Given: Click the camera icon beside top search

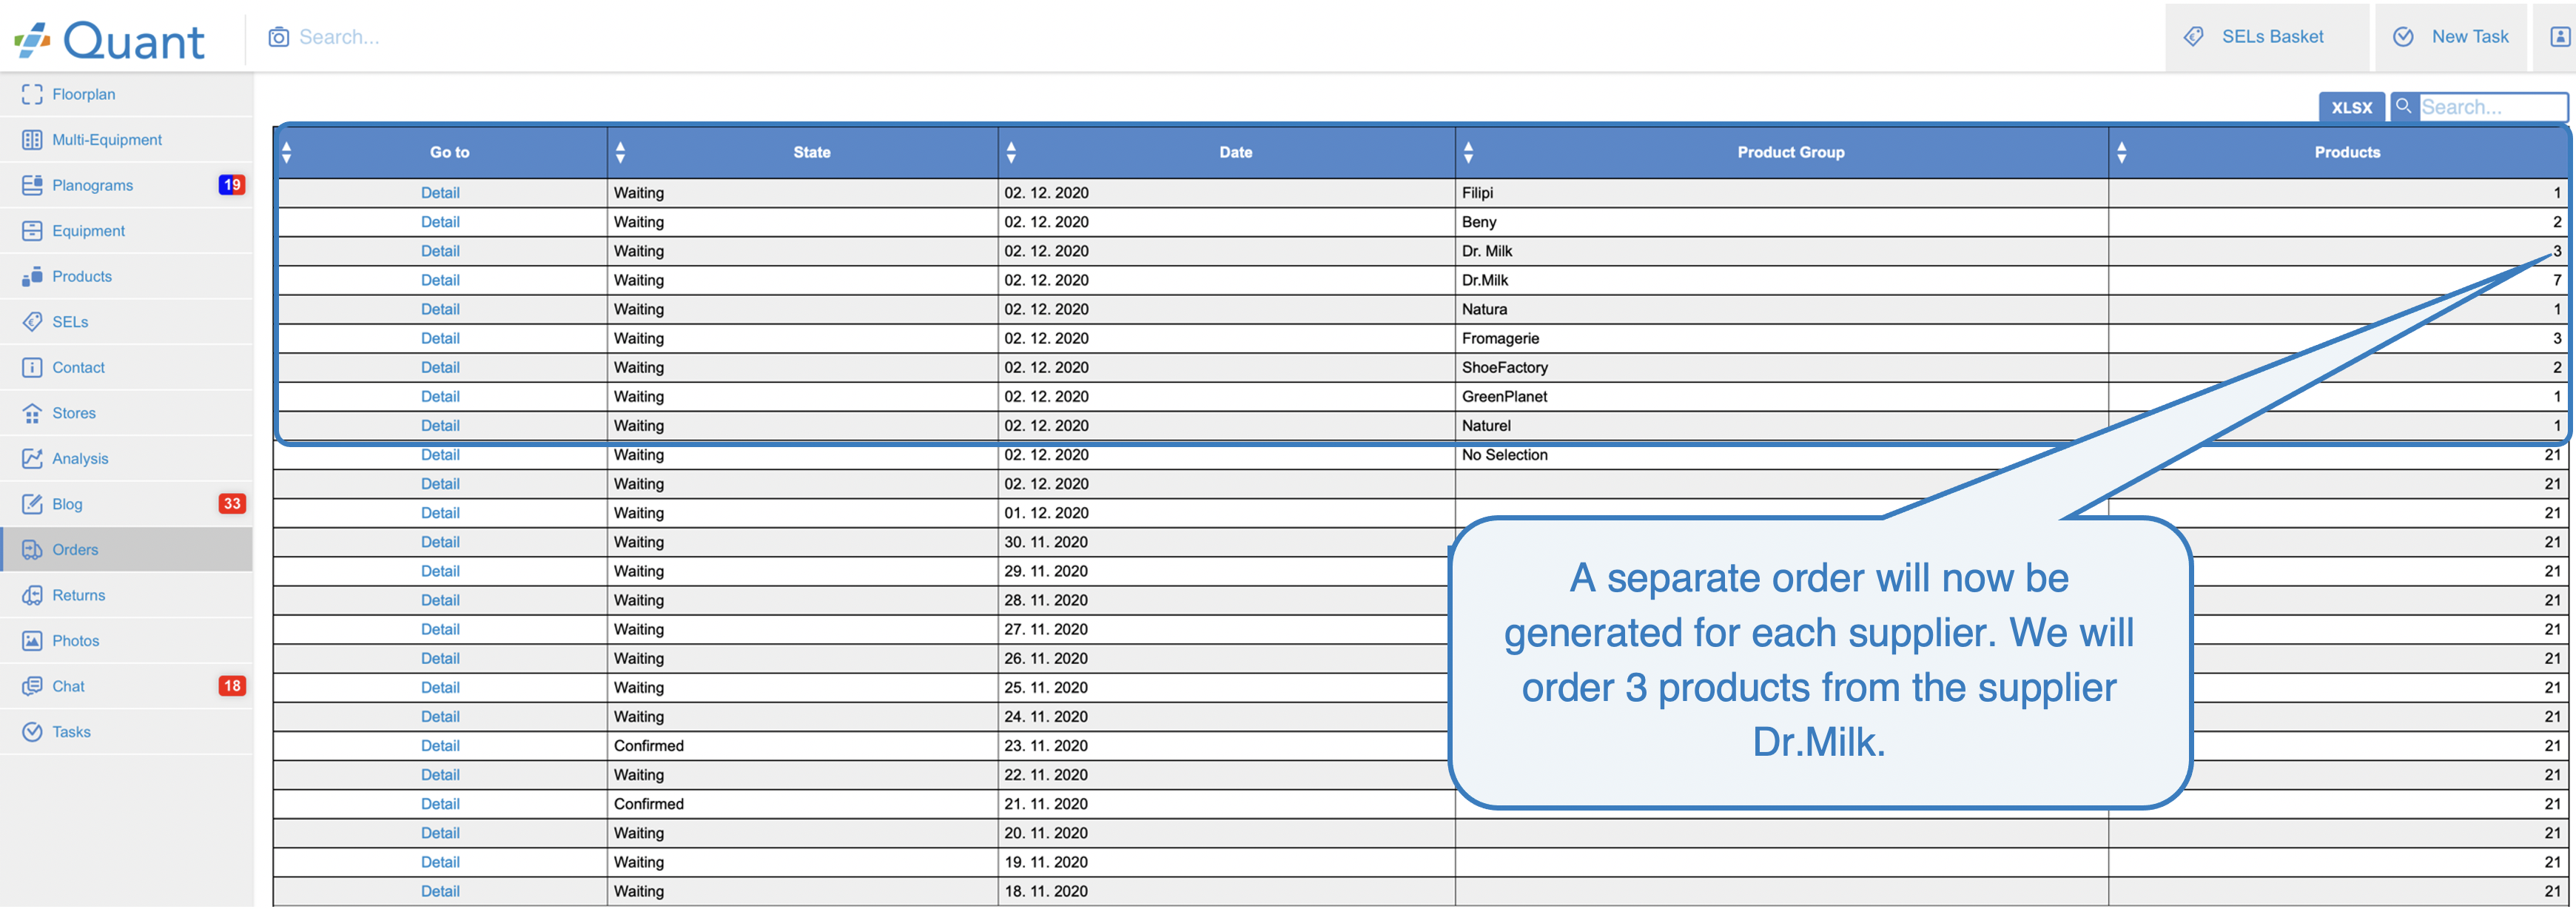Looking at the screenshot, I should coord(278,37).
